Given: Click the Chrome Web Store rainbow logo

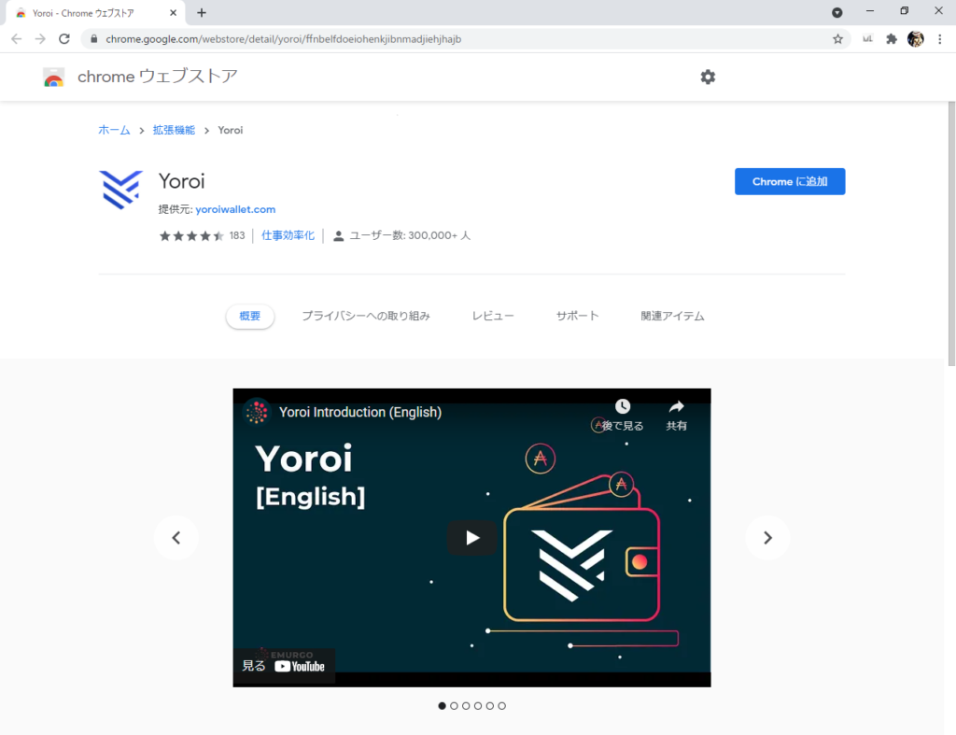Looking at the screenshot, I should click(x=53, y=77).
